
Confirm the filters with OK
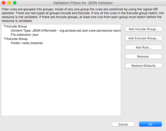[150, 124]
